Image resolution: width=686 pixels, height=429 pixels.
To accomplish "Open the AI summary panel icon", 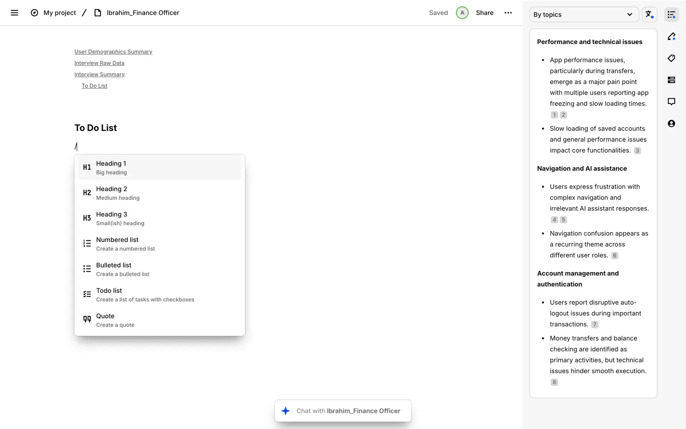I will coord(671,15).
